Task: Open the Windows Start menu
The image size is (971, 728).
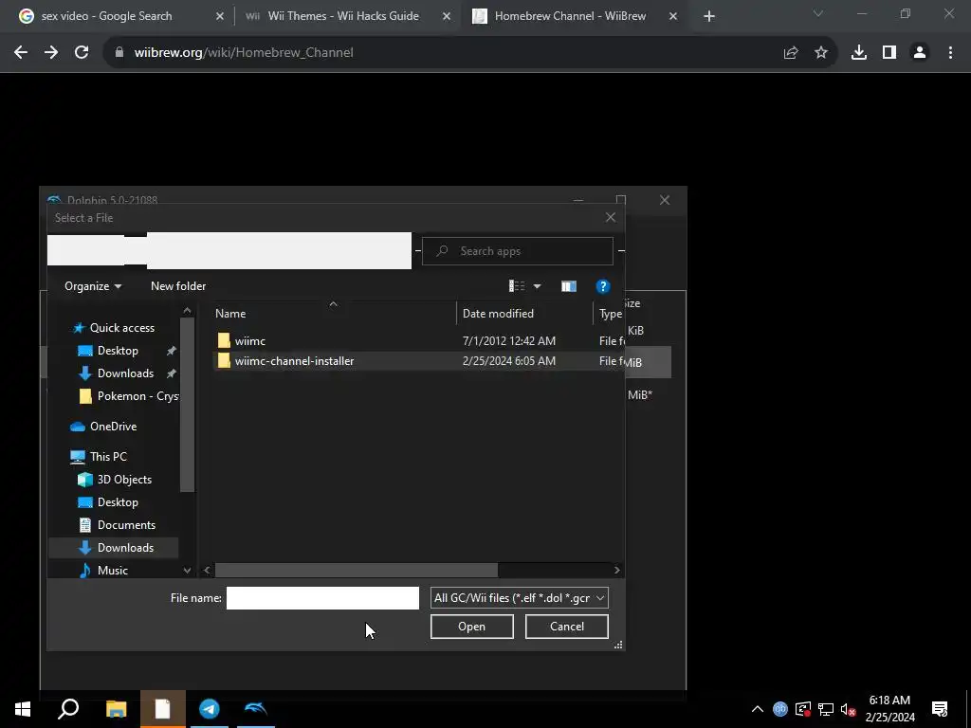Action: tap(23, 709)
